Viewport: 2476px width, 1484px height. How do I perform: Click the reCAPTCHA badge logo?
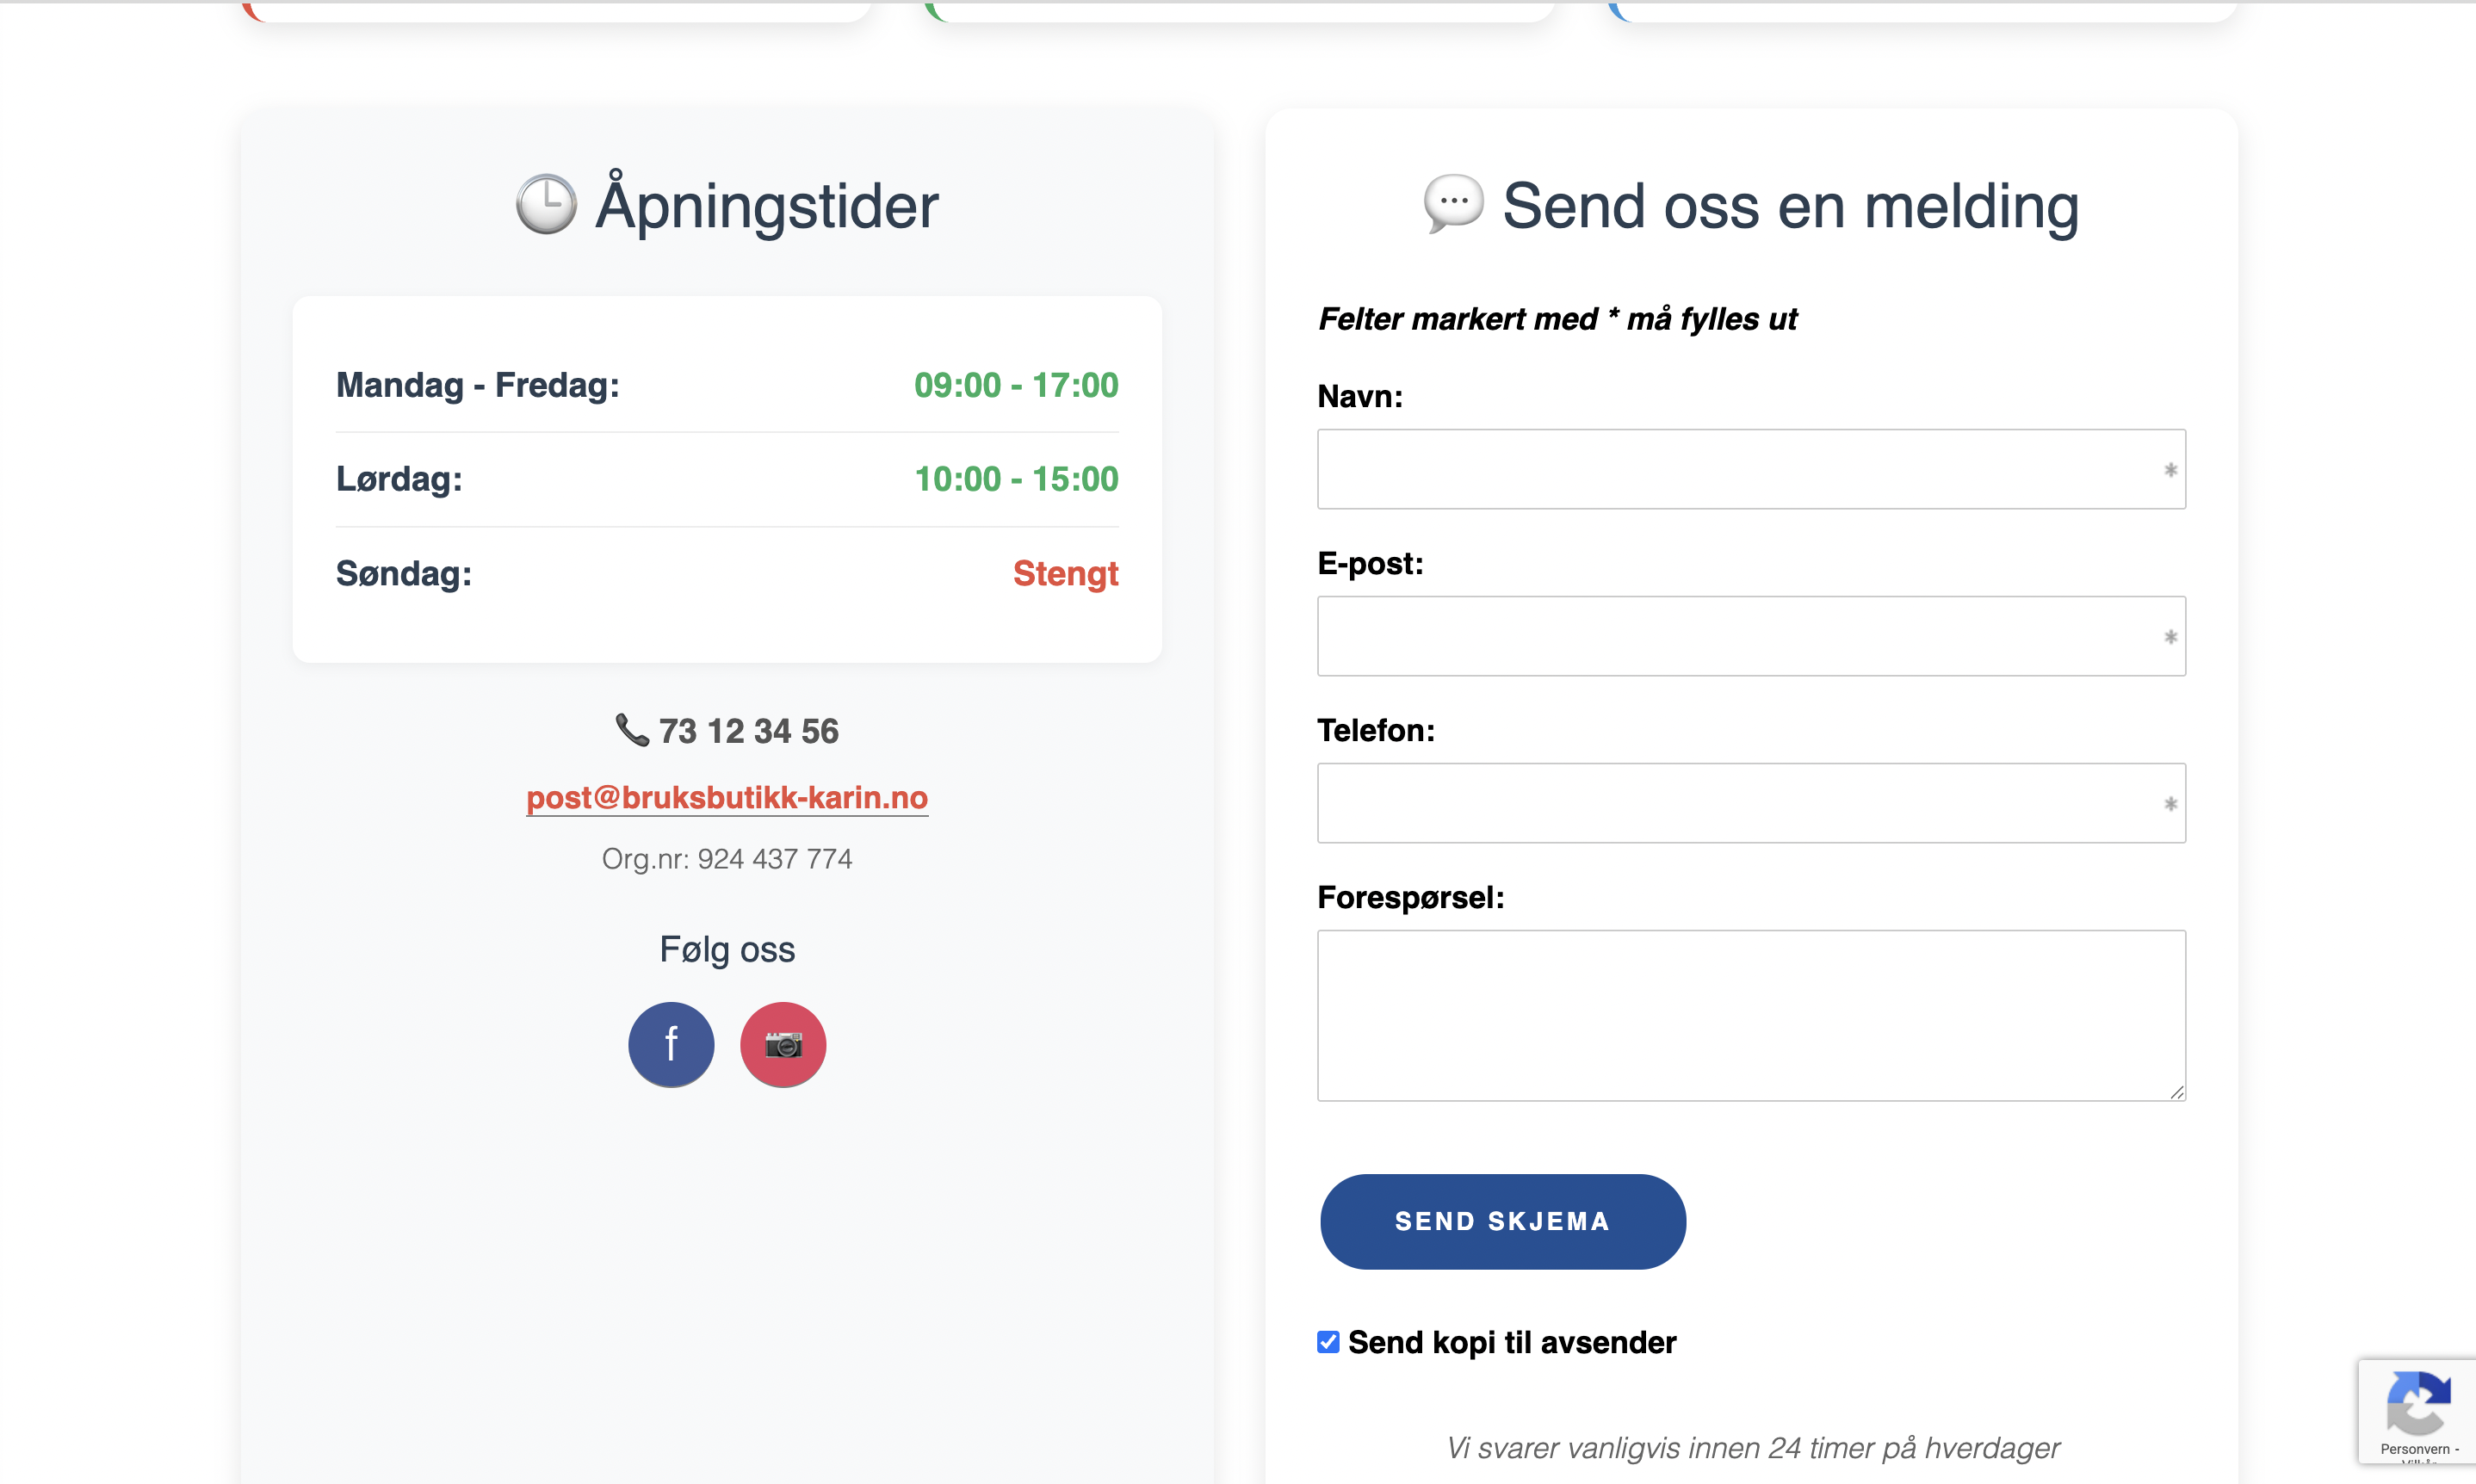[x=2418, y=1402]
